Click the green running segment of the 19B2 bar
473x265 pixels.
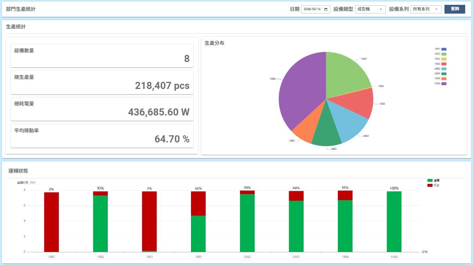click(100, 224)
